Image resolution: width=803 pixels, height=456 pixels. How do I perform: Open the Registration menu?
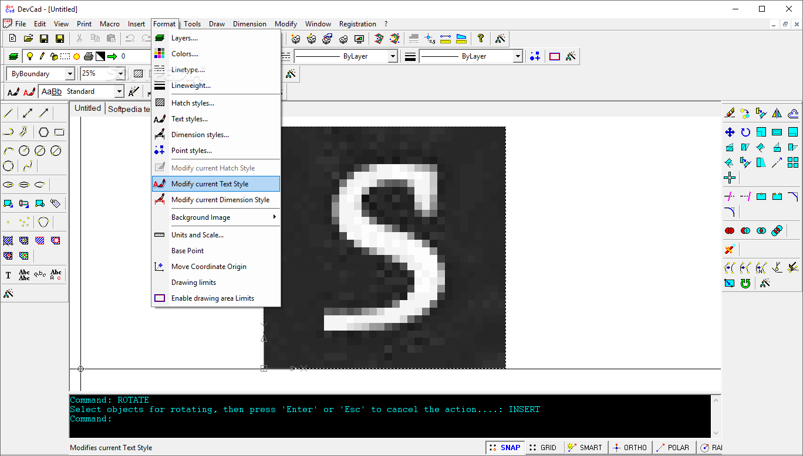(x=357, y=24)
